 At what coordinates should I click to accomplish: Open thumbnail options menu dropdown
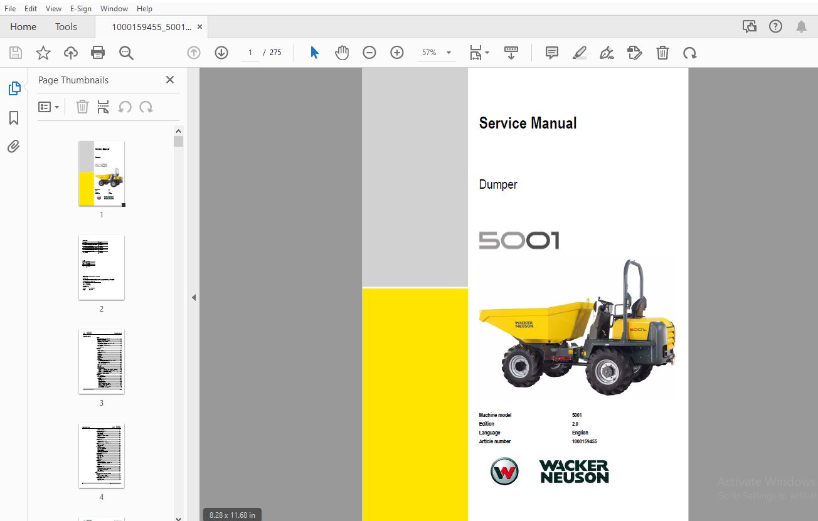click(x=49, y=107)
